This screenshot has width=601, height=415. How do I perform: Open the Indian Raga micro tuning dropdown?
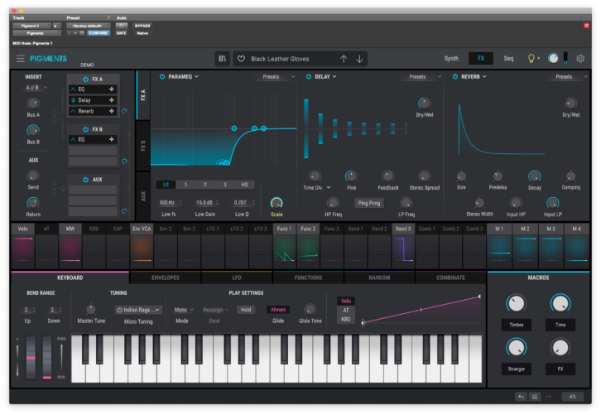[138, 310]
